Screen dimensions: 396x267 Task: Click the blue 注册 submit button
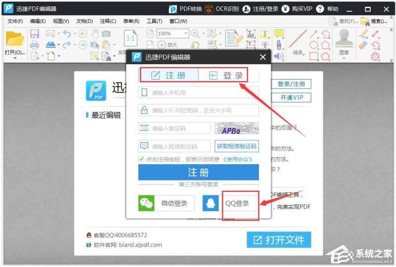tap(198, 173)
